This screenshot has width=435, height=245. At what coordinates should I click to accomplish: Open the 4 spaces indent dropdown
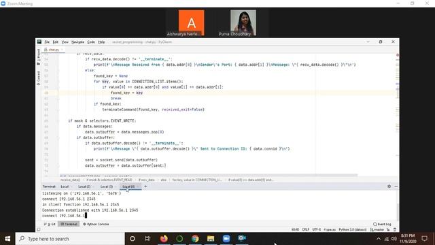pos(330,230)
